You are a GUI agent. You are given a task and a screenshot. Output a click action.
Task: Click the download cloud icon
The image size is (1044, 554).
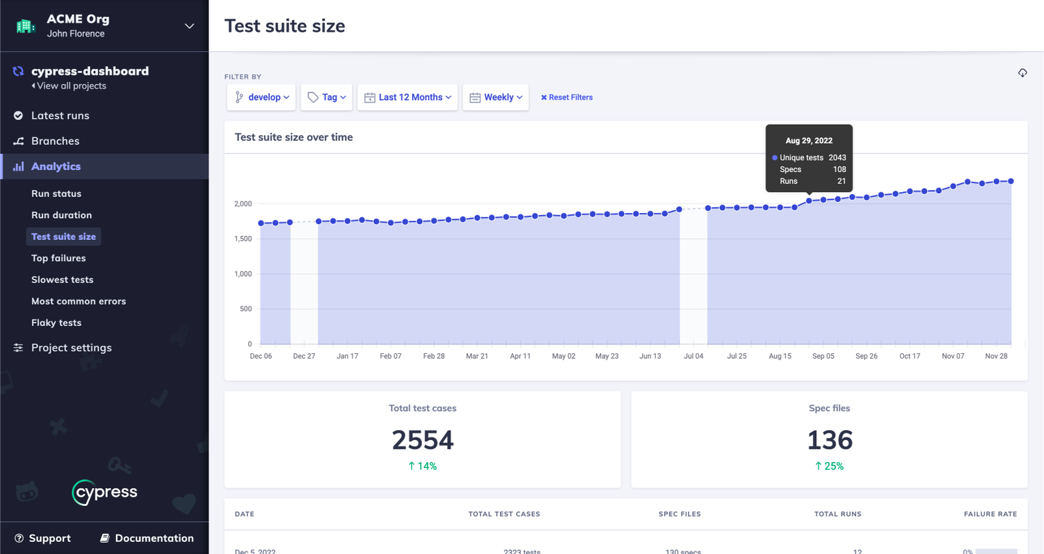[1023, 73]
